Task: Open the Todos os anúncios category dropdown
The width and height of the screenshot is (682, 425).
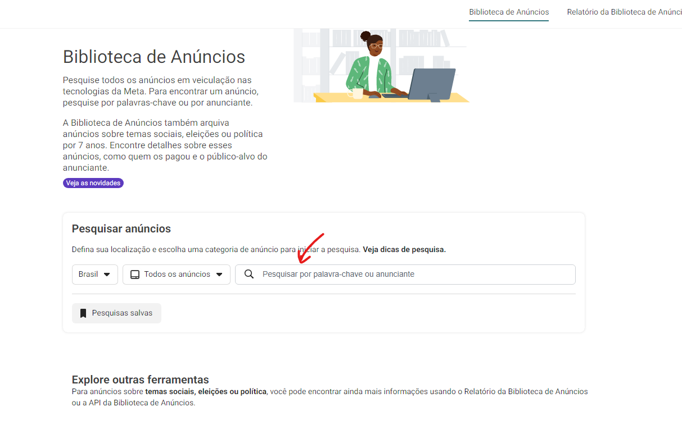Action: pos(177,275)
